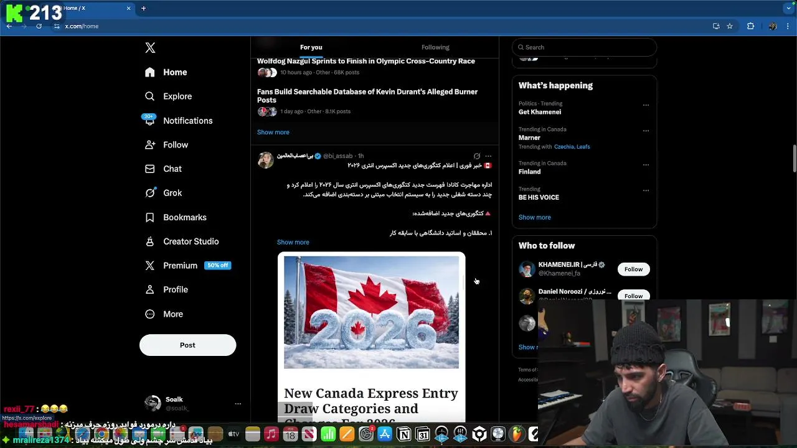This screenshot has height=448, width=797.
Task: Open the Chrome three-dot menu
Action: click(789, 26)
